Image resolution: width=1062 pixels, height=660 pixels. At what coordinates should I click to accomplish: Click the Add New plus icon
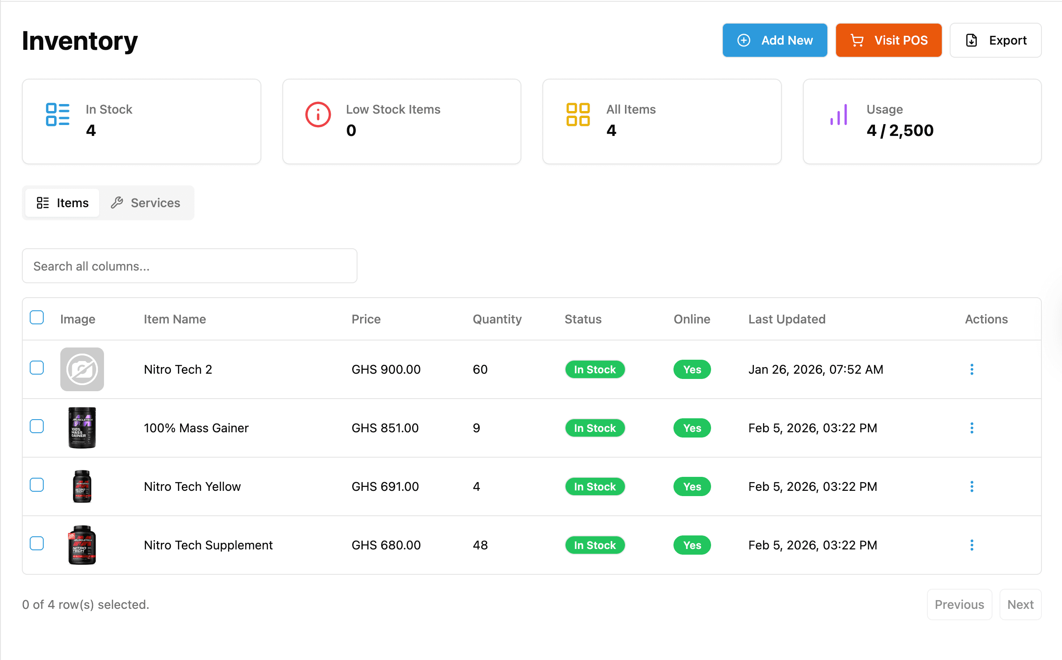[x=744, y=40]
